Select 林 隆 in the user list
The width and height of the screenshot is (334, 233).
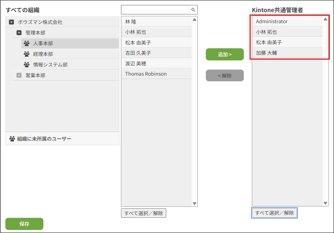coord(157,22)
